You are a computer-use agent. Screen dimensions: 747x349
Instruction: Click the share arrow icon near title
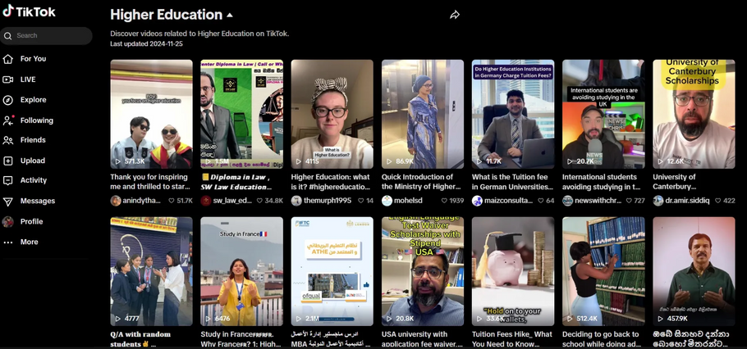tap(455, 16)
